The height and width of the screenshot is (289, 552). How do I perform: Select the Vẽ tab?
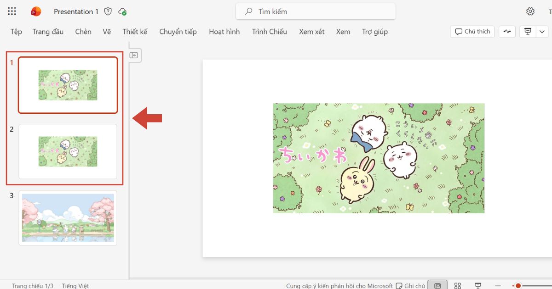click(107, 32)
